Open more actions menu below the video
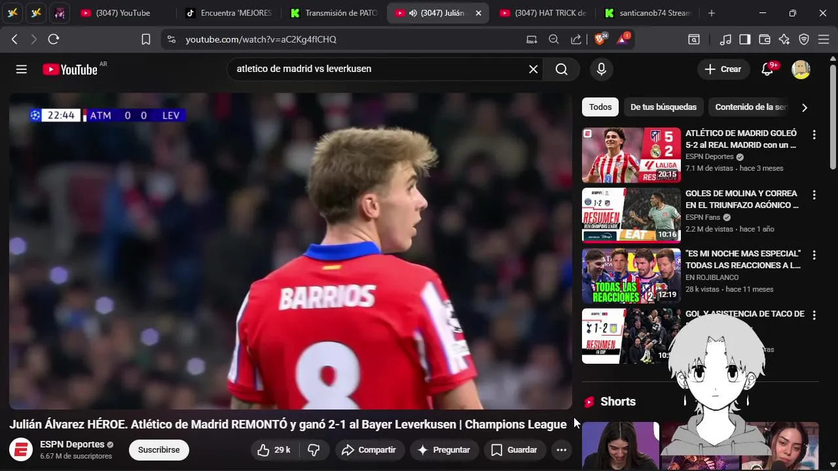This screenshot has height=471, width=838. (561, 450)
